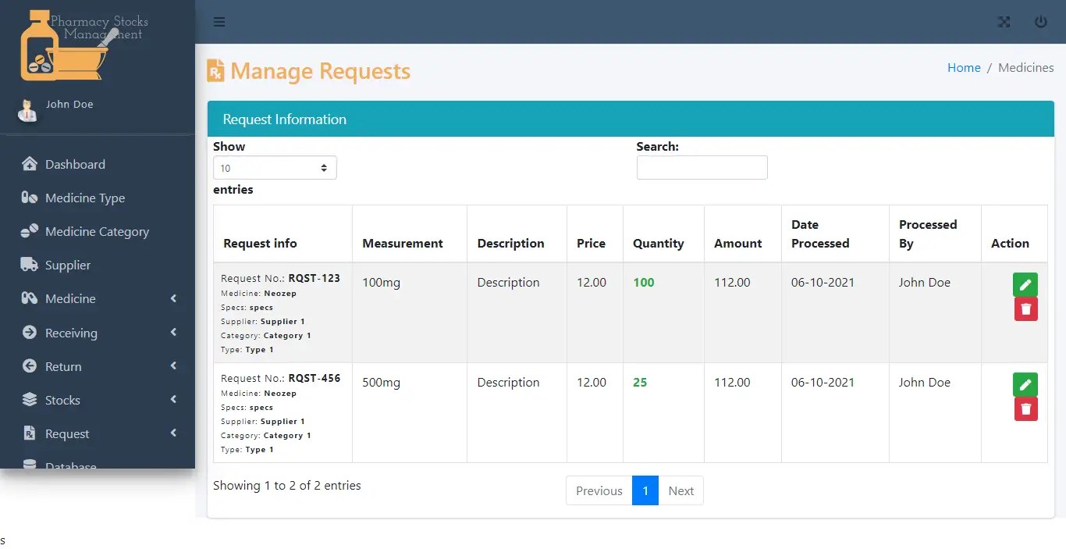1066x549 pixels.
Task: Open the hamburger menu
Action: point(219,22)
